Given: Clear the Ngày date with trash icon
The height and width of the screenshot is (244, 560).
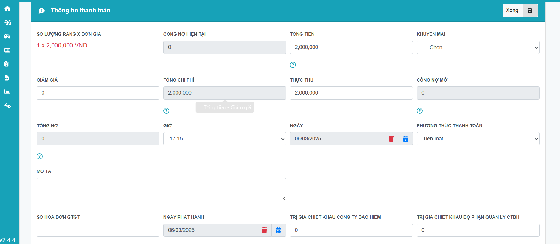Looking at the screenshot, I should click(391, 139).
